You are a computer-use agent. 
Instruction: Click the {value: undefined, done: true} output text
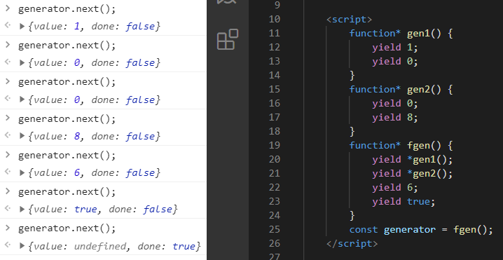(114, 246)
